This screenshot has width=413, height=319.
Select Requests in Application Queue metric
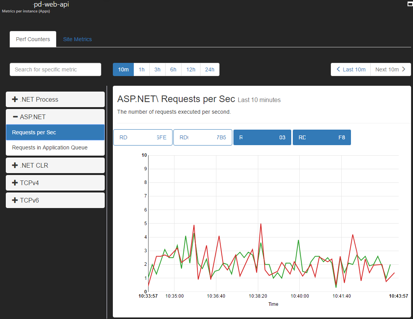pyautogui.click(x=55, y=147)
